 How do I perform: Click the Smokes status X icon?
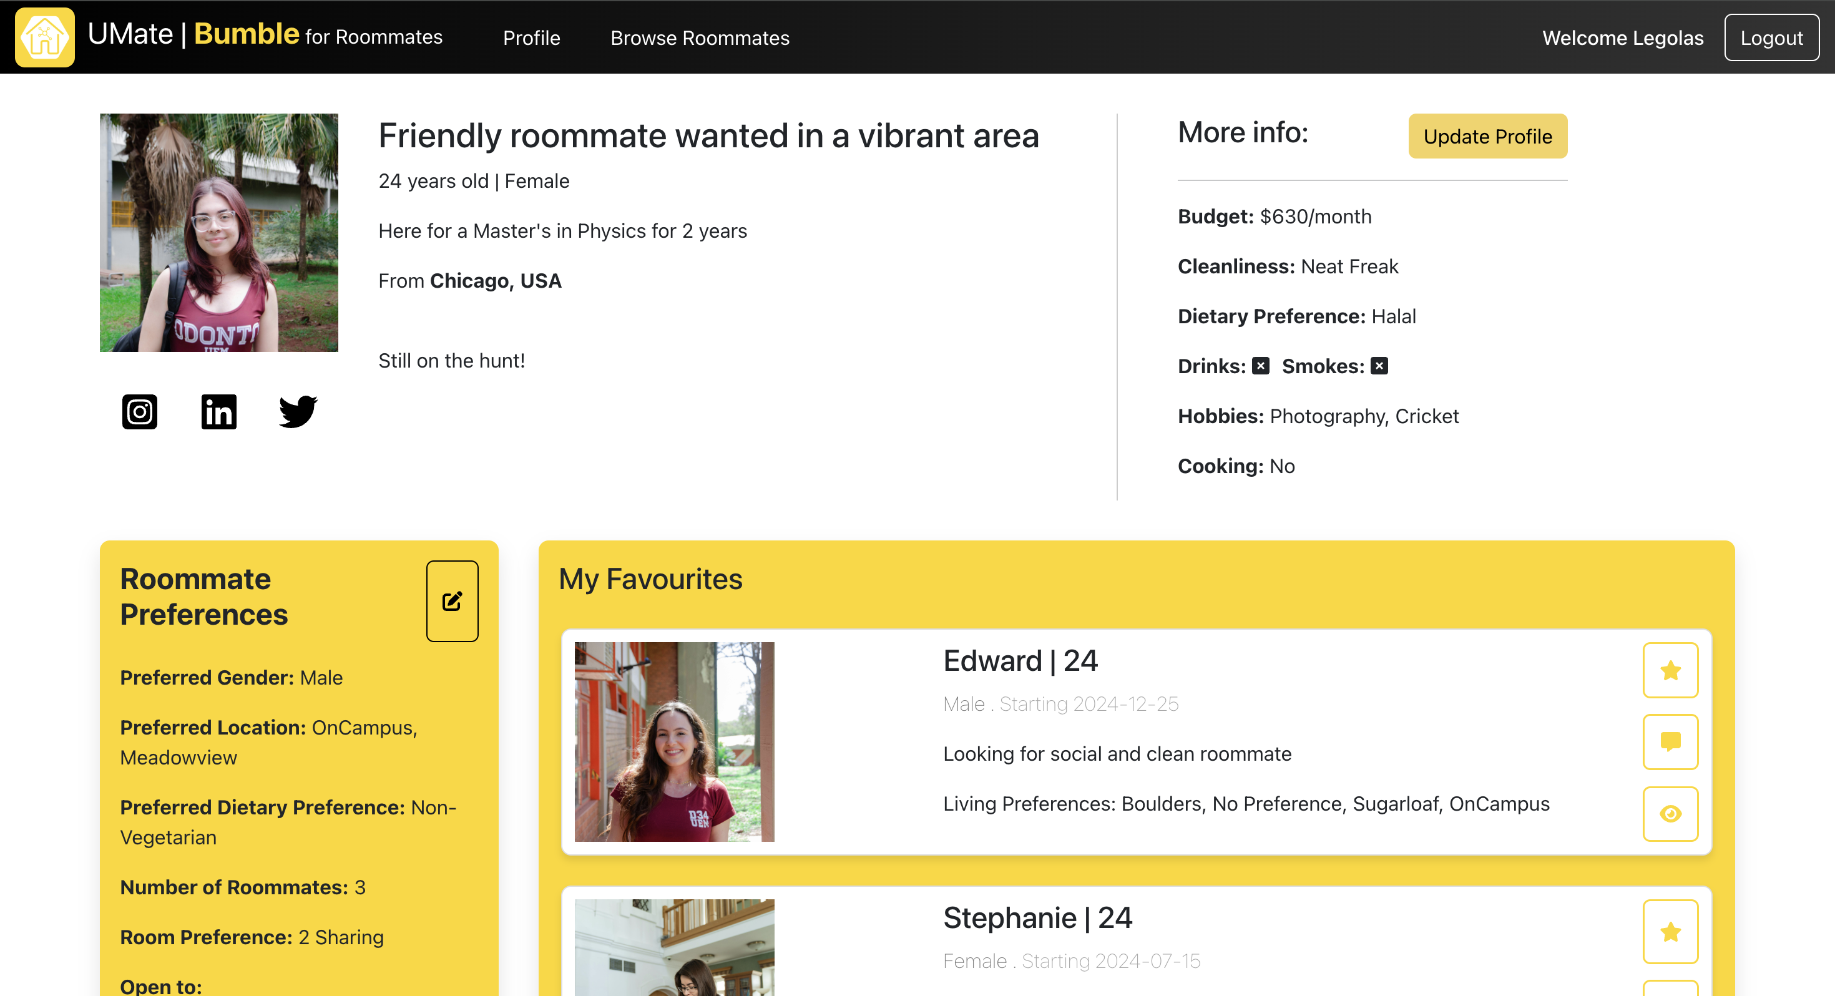coord(1380,366)
